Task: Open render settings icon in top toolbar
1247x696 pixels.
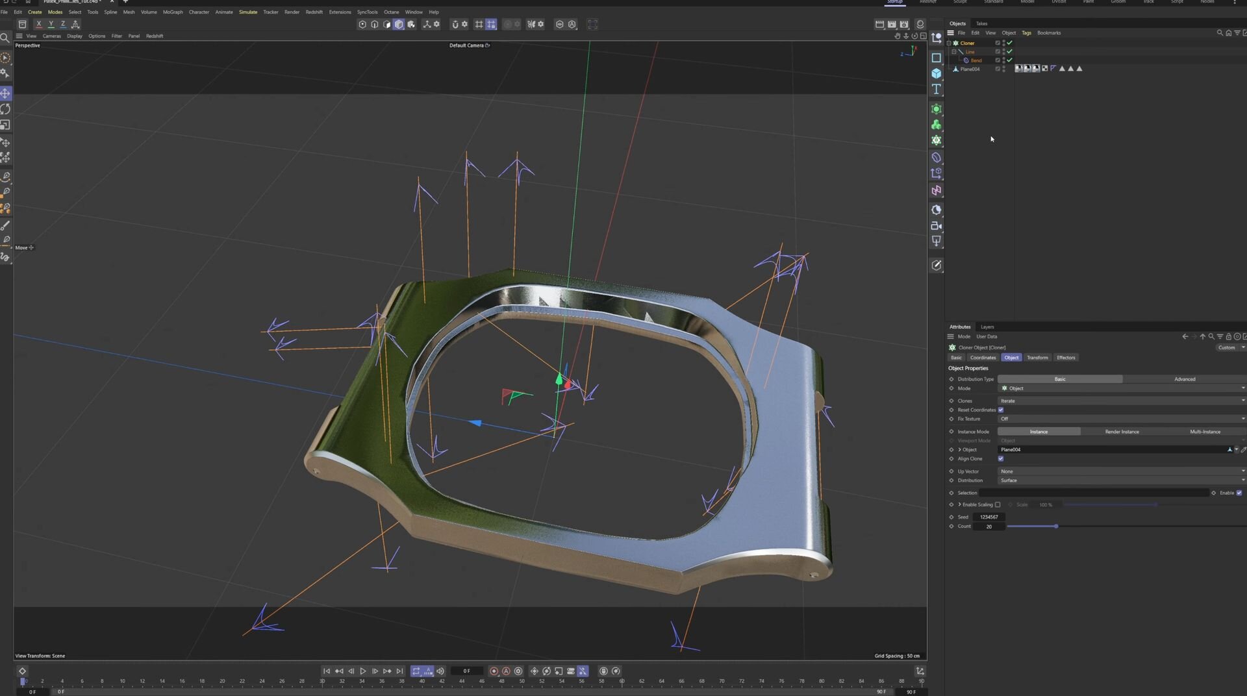Action: coord(904,24)
